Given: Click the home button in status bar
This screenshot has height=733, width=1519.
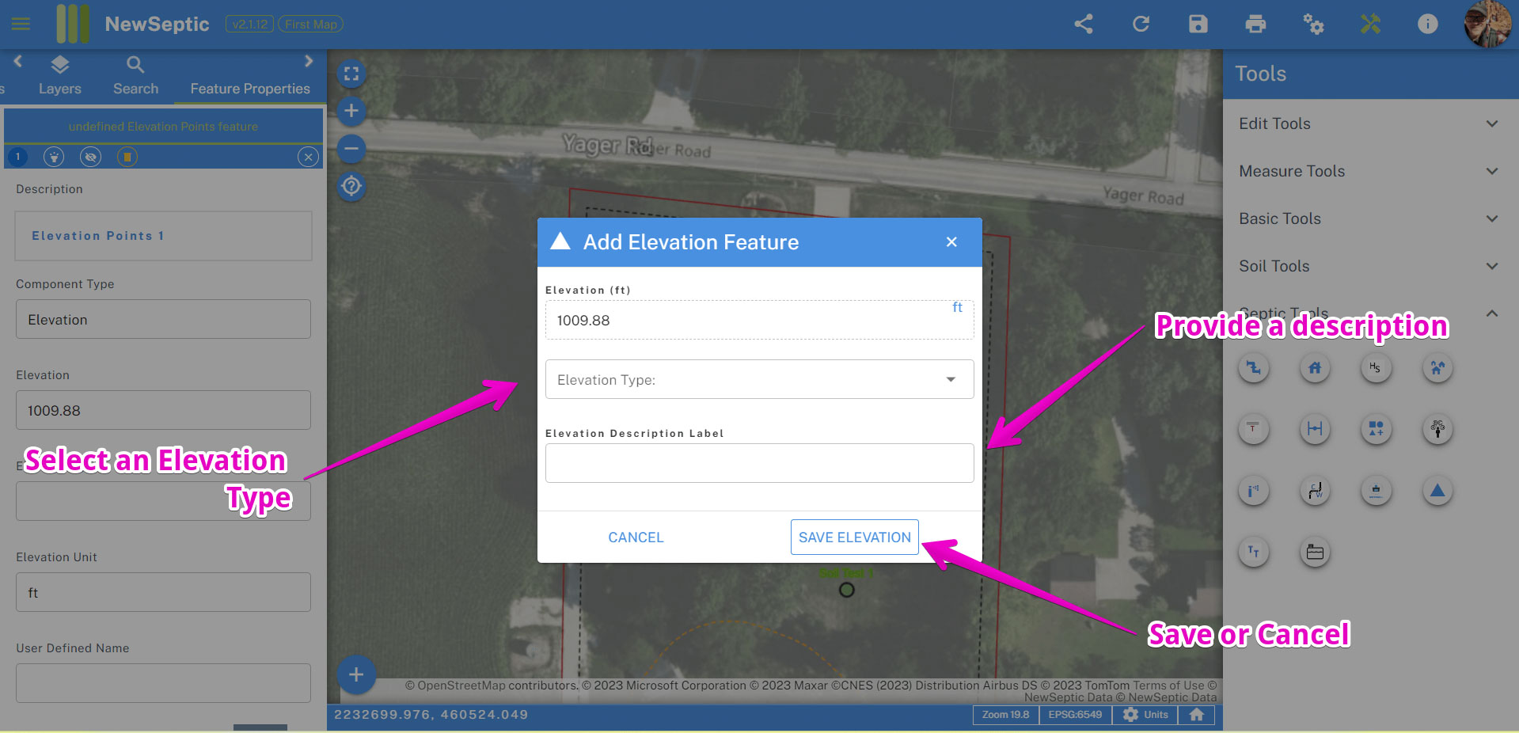Looking at the screenshot, I should 1196,715.
